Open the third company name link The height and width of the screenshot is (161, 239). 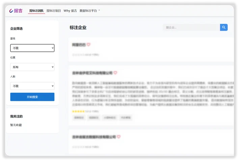point(94,137)
